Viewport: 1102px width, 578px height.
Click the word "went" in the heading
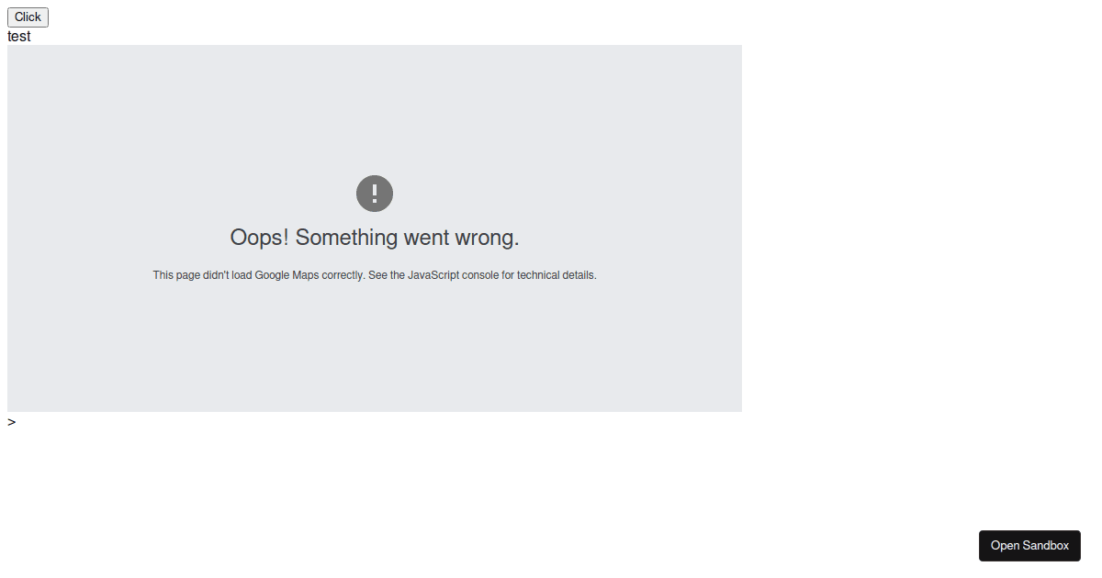[426, 238]
